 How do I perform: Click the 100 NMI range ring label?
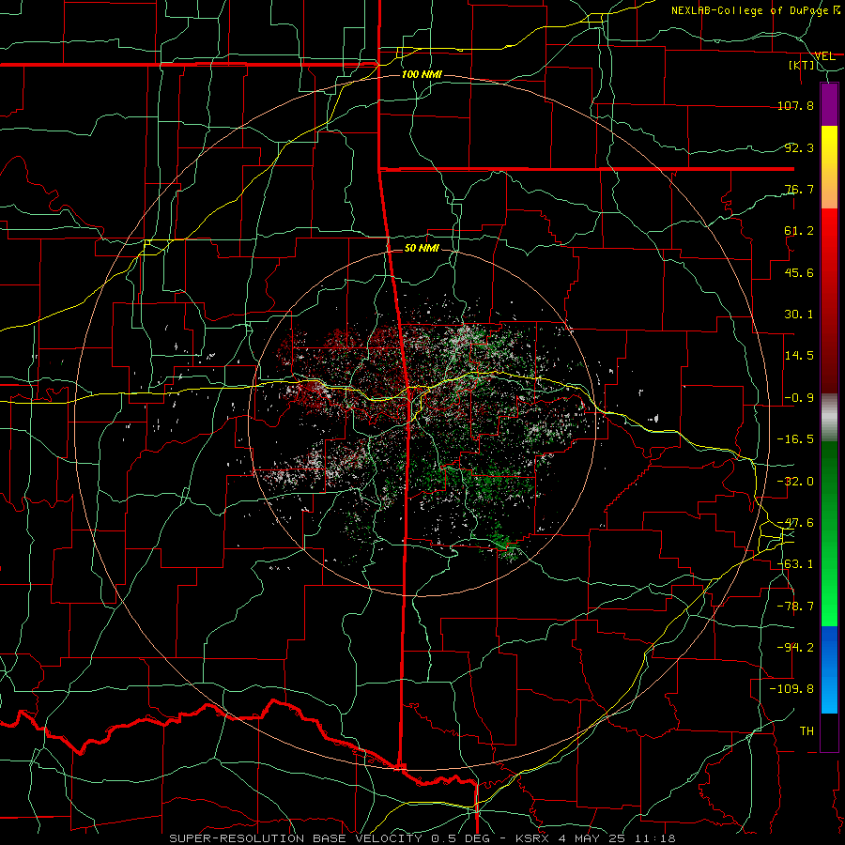[422, 74]
